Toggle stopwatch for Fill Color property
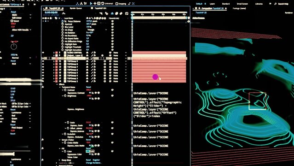The image size is (294, 166). coord(65,151)
